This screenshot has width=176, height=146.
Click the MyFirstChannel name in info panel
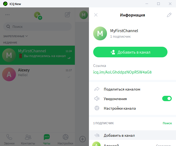pos(124,31)
